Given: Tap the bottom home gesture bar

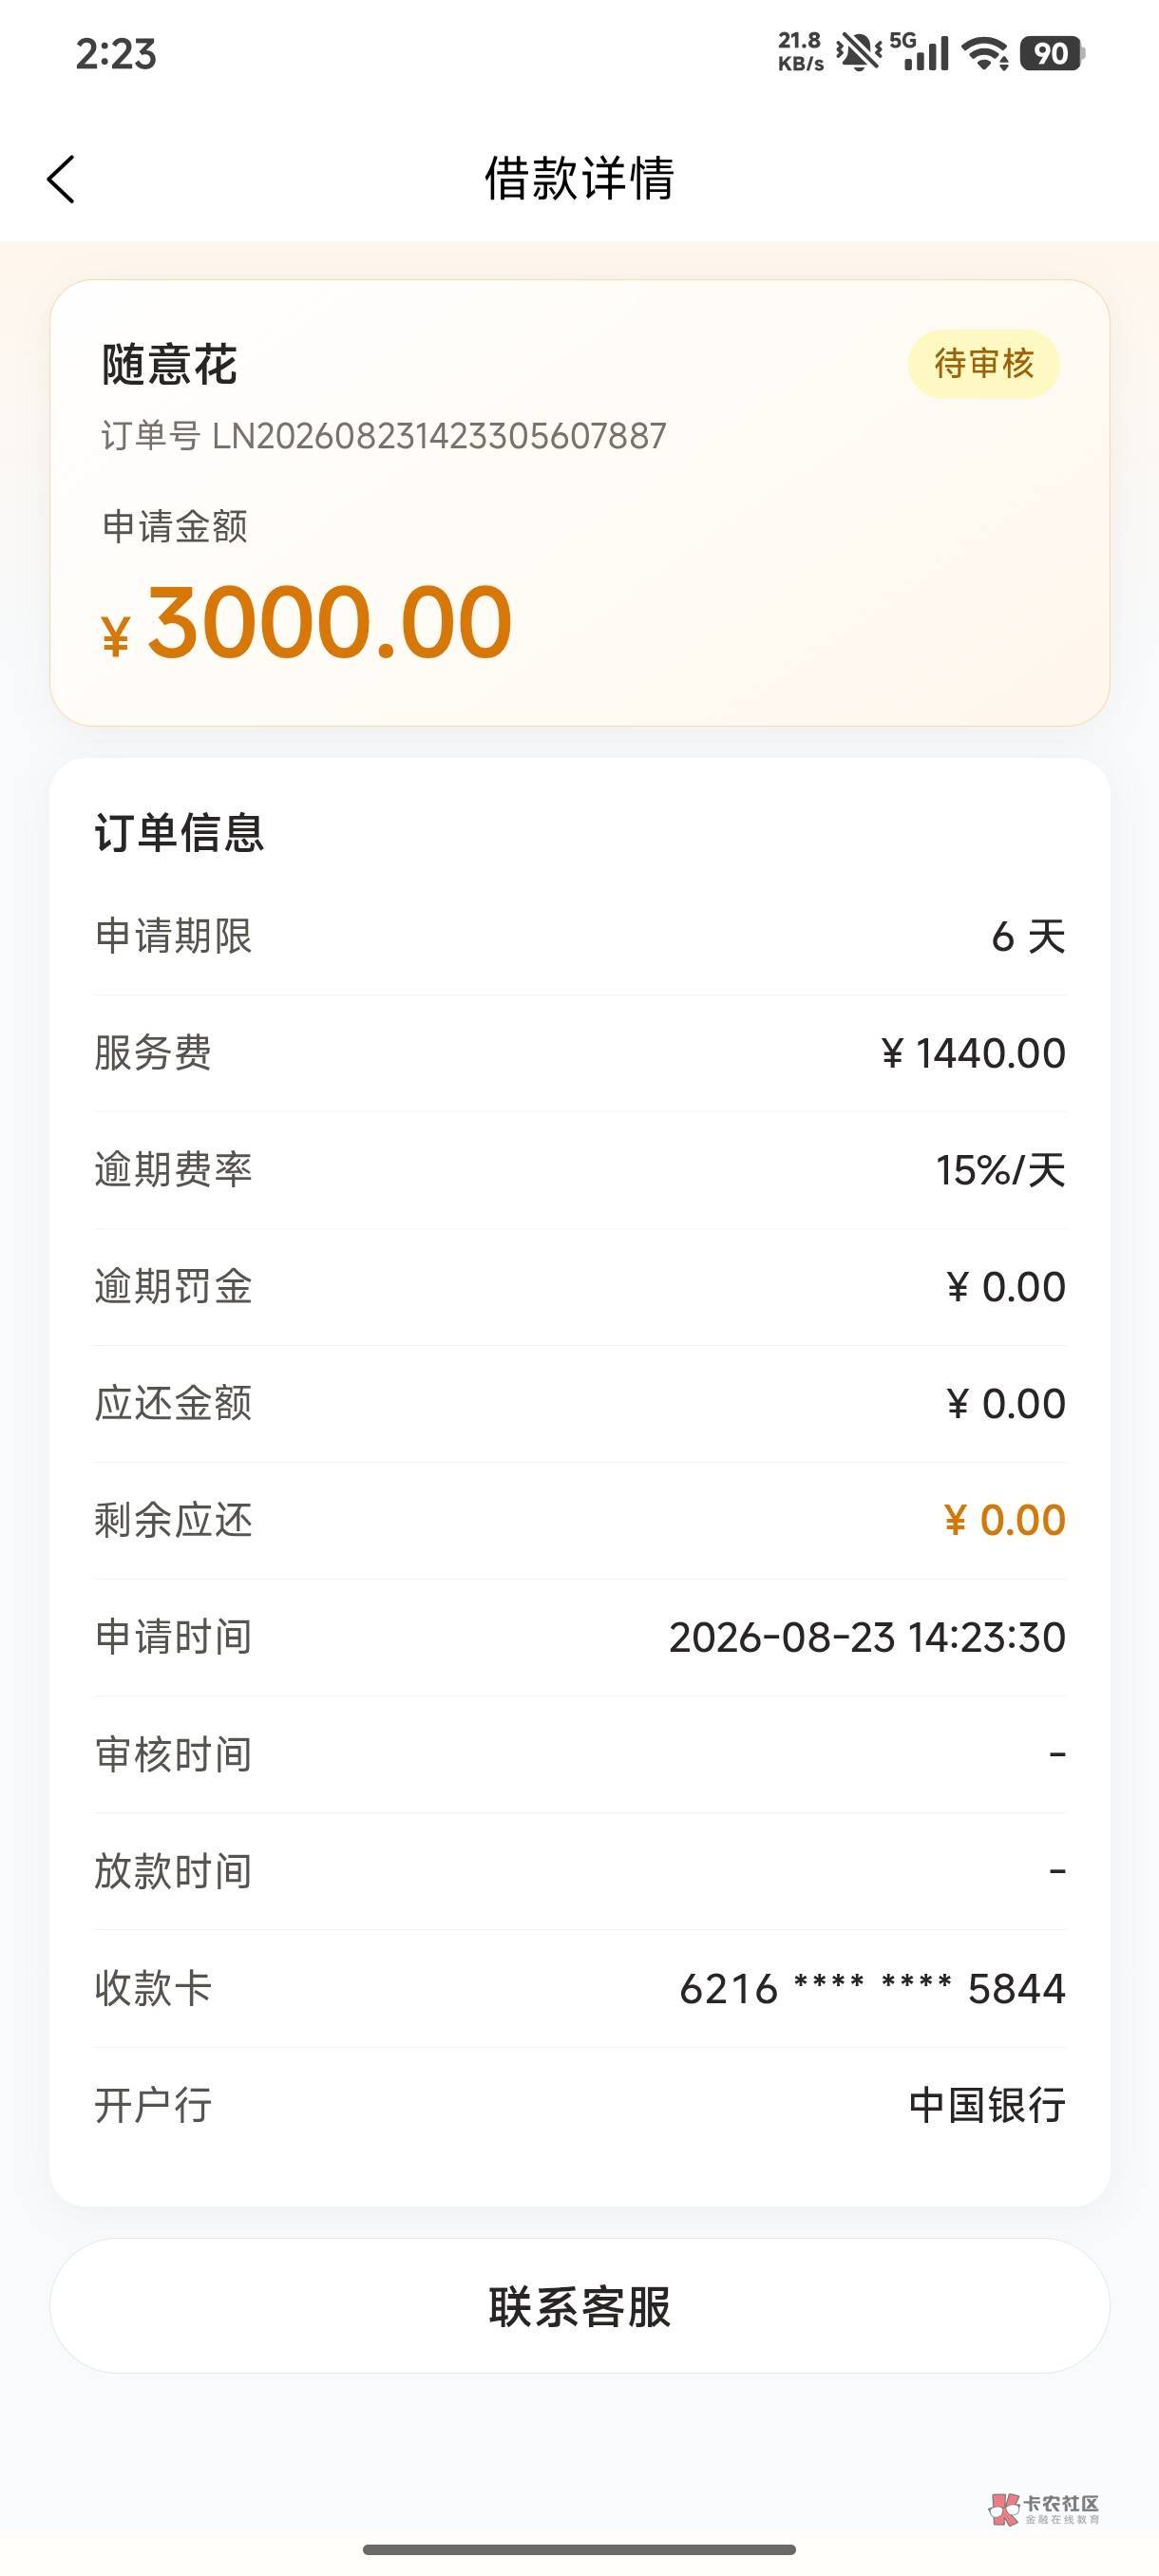Looking at the screenshot, I should click(580, 2550).
